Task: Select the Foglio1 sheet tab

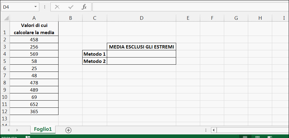Action: point(43,129)
